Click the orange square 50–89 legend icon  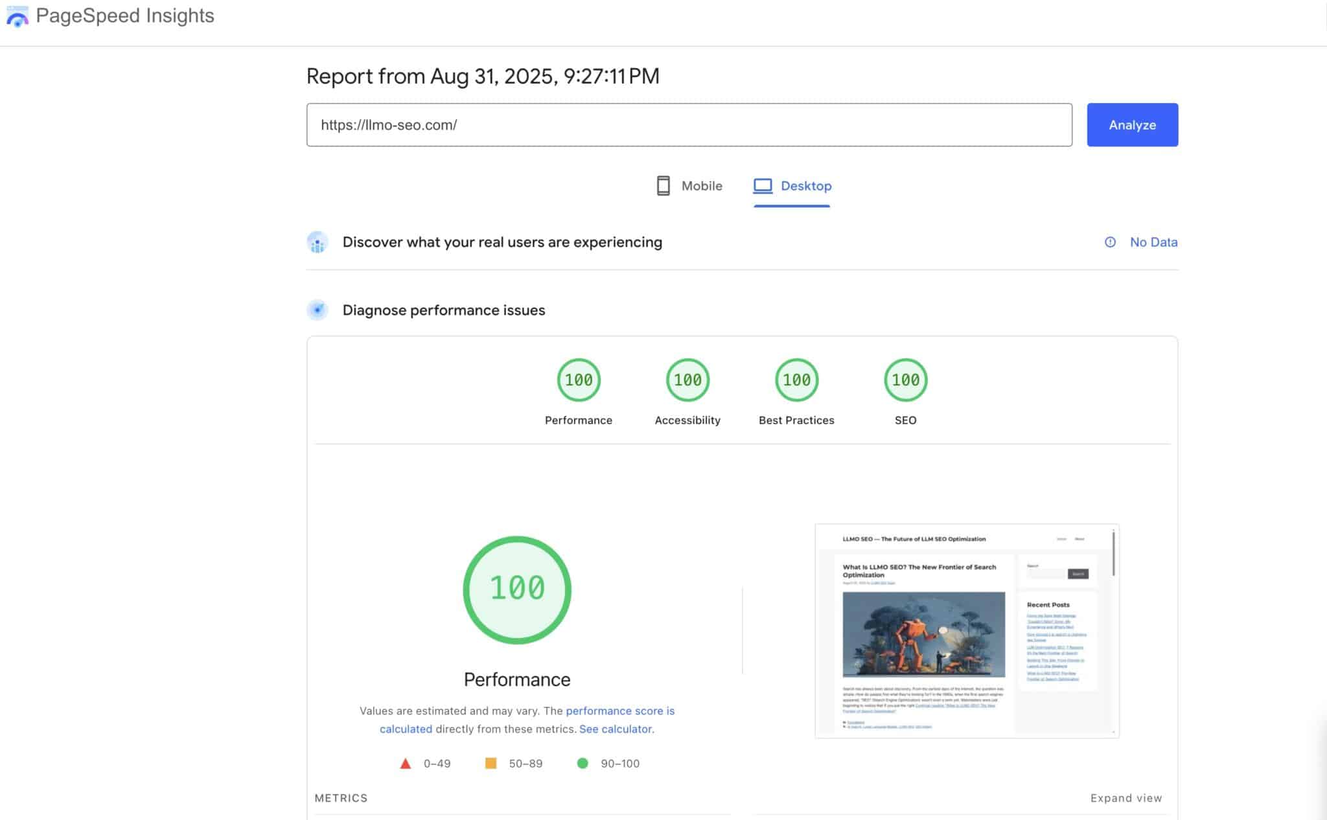click(x=490, y=764)
